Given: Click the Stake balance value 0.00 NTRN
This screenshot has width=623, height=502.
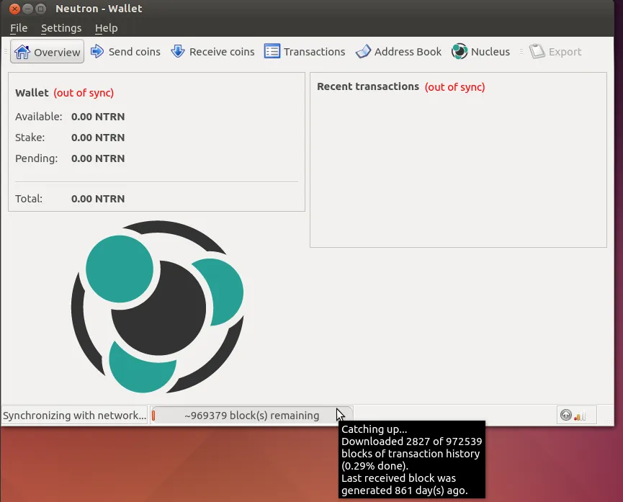Looking at the screenshot, I should (98, 138).
